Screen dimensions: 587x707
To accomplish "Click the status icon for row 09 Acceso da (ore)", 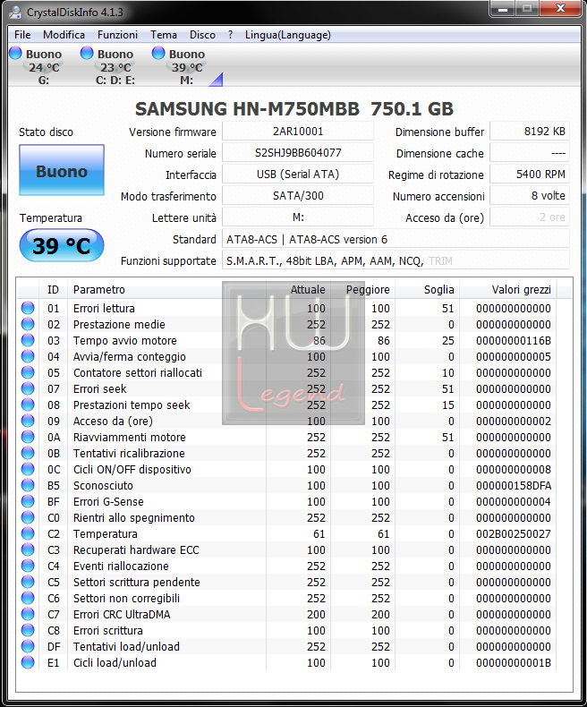I will coord(28,421).
